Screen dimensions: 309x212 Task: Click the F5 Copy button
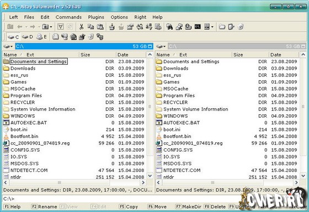tap(129, 207)
